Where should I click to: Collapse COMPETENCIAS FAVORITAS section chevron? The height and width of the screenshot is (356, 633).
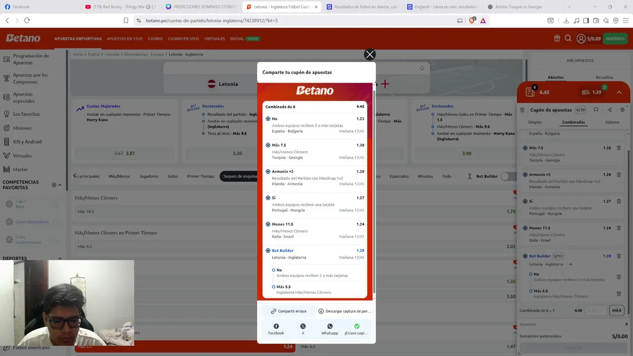60,185
